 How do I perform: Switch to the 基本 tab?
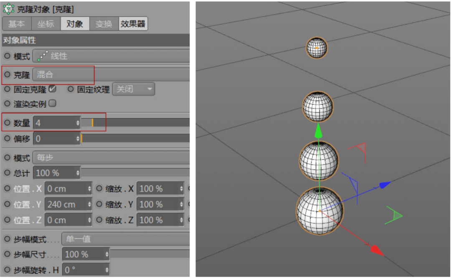[x=17, y=24]
